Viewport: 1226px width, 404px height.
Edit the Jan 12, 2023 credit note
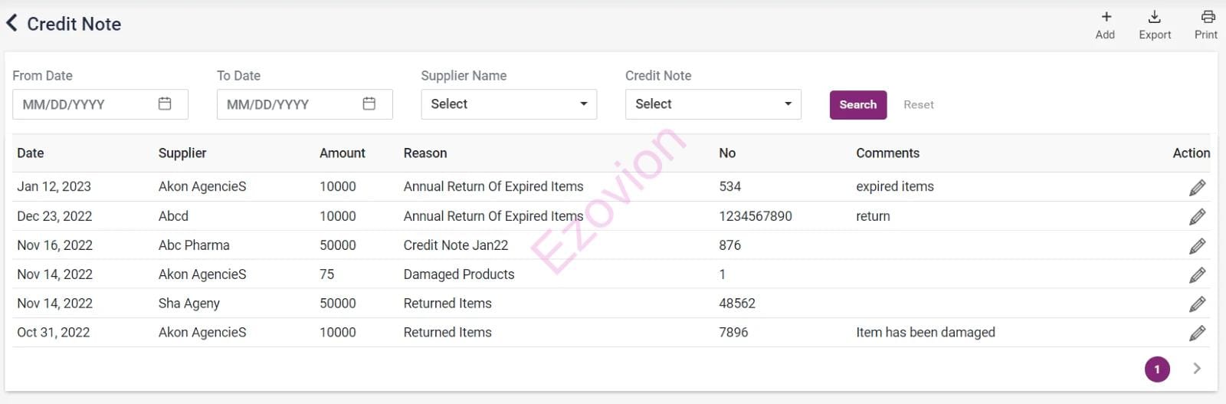pyautogui.click(x=1197, y=187)
